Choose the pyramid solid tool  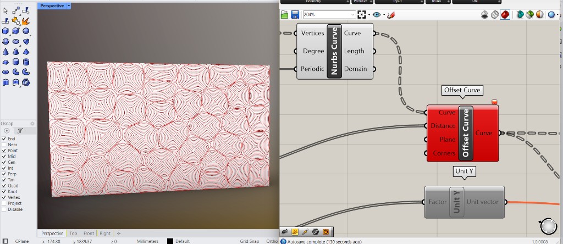tap(26, 52)
